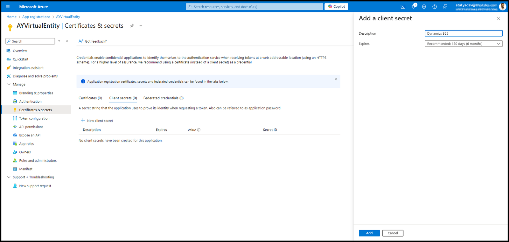Open the Azure portal hamburger menu

coord(8,7)
